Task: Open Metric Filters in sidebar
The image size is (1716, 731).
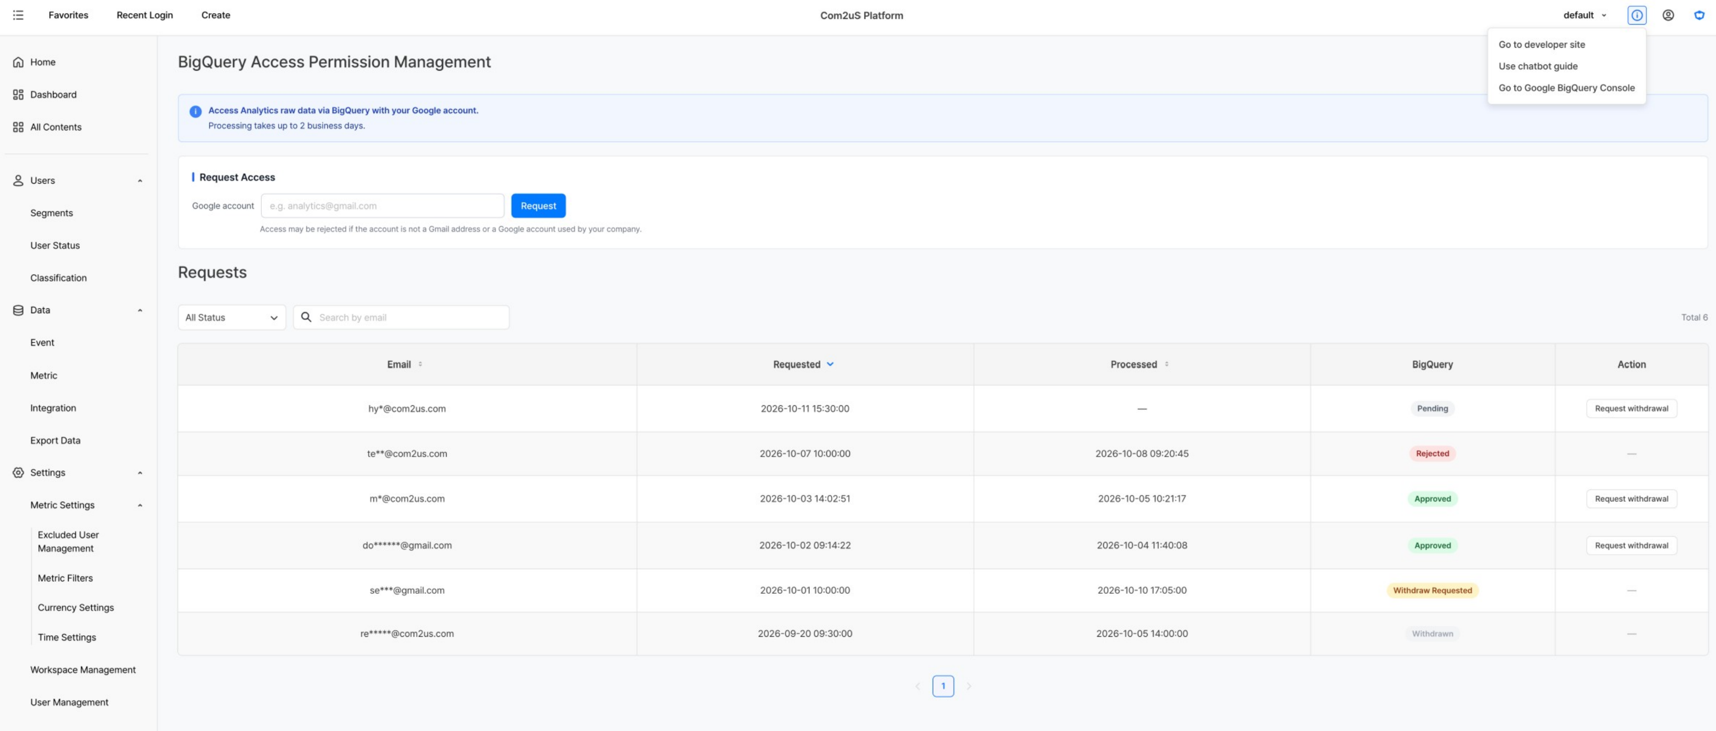Action: point(65,578)
